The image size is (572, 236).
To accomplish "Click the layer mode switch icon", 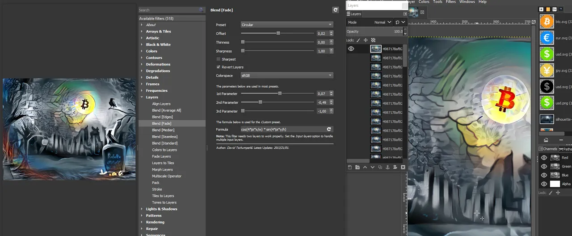I will click(x=397, y=22).
